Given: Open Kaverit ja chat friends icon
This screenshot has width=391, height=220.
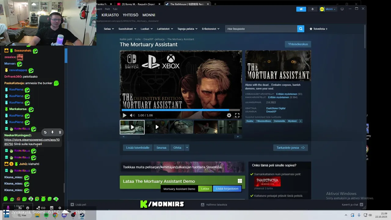Looking at the screenshot, I should pyautogui.click(x=361, y=204).
